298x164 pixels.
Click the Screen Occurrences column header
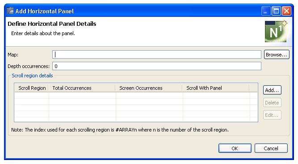click(149, 88)
